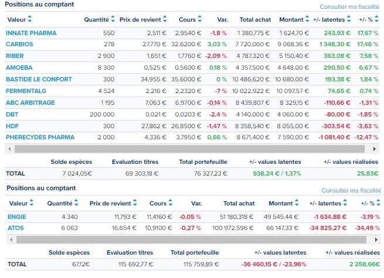Click bottom Solde espèces 67,12€
This screenshot has height=278, width=384.
pyautogui.click(x=81, y=265)
